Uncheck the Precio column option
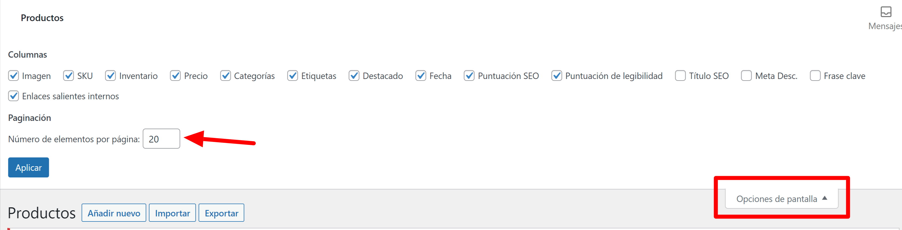Image resolution: width=902 pixels, height=230 pixels. [x=175, y=76]
